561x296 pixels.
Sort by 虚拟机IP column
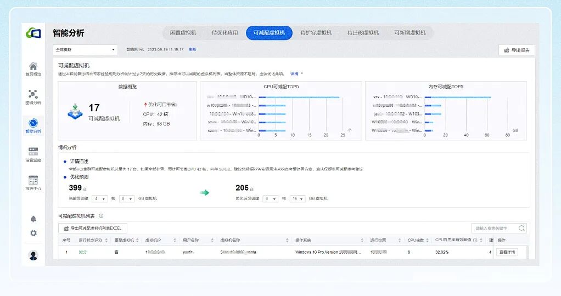coord(175,240)
